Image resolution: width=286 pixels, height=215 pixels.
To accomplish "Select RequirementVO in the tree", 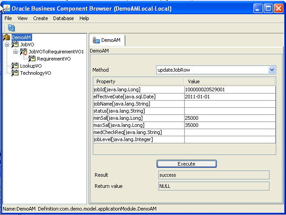I will click(x=54, y=59).
